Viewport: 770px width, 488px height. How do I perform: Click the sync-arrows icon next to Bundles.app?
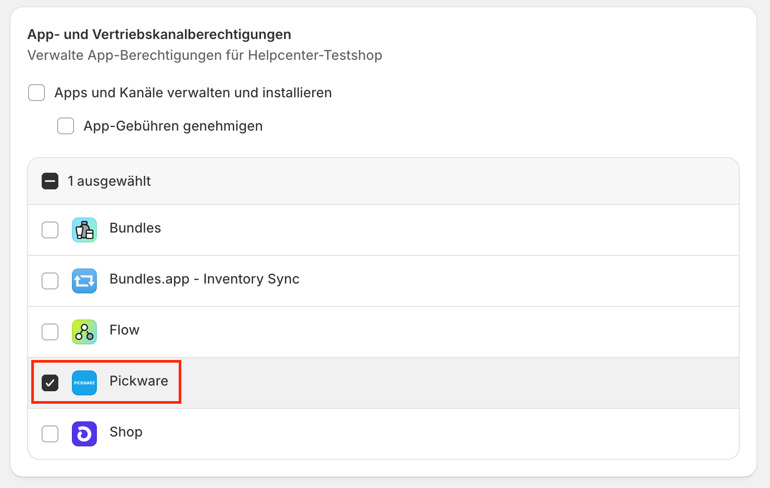pos(84,281)
